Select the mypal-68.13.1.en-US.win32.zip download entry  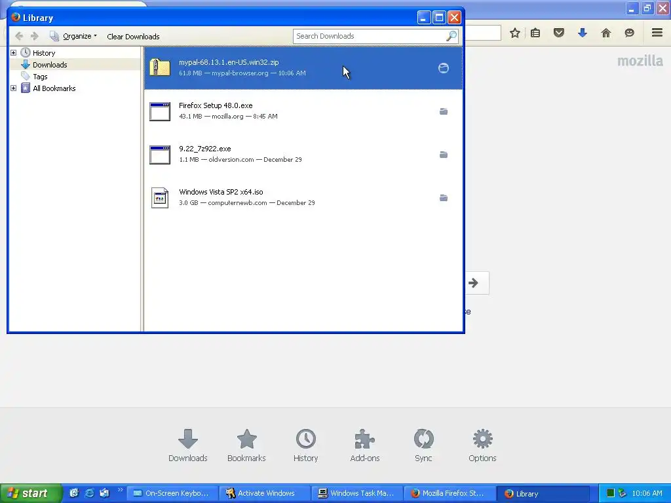coord(303,68)
